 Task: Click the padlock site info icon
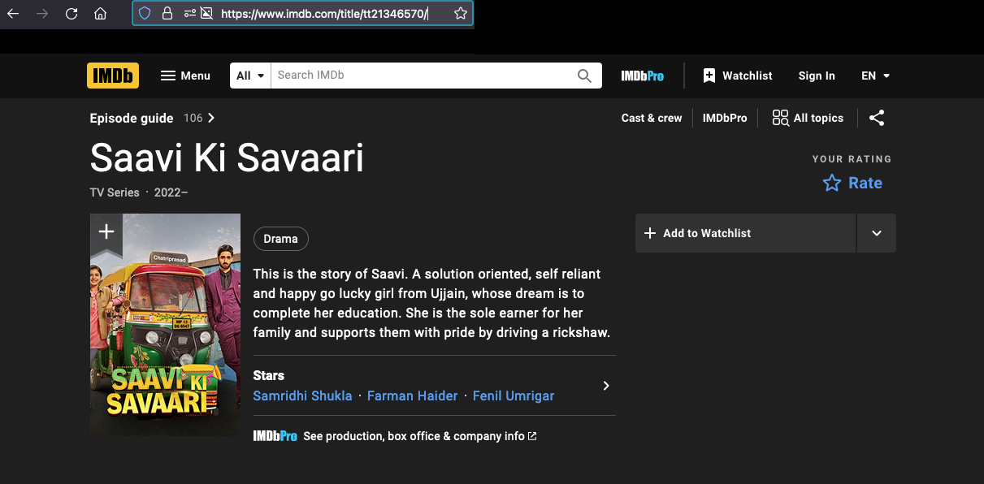pyautogui.click(x=167, y=13)
